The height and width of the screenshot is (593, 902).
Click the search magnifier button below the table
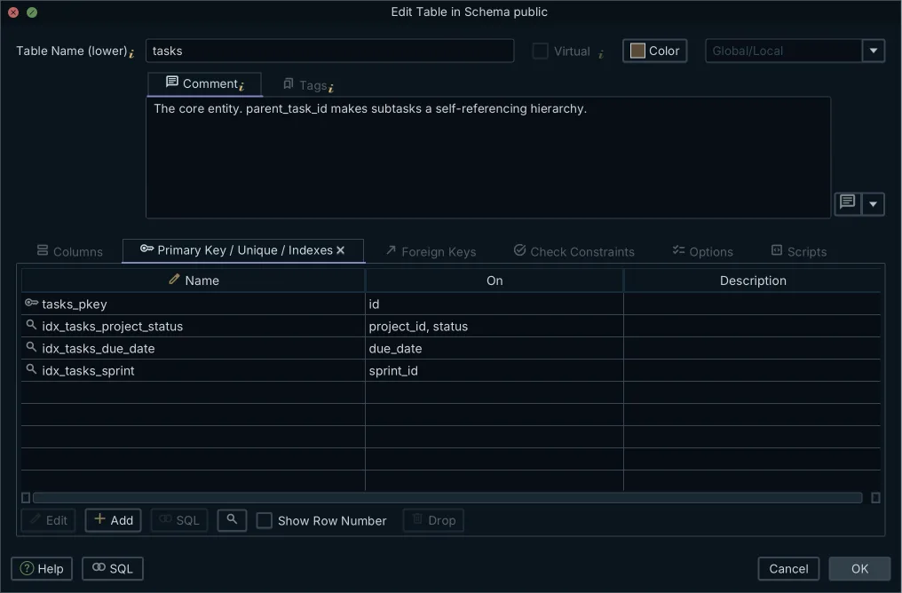[x=232, y=520]
